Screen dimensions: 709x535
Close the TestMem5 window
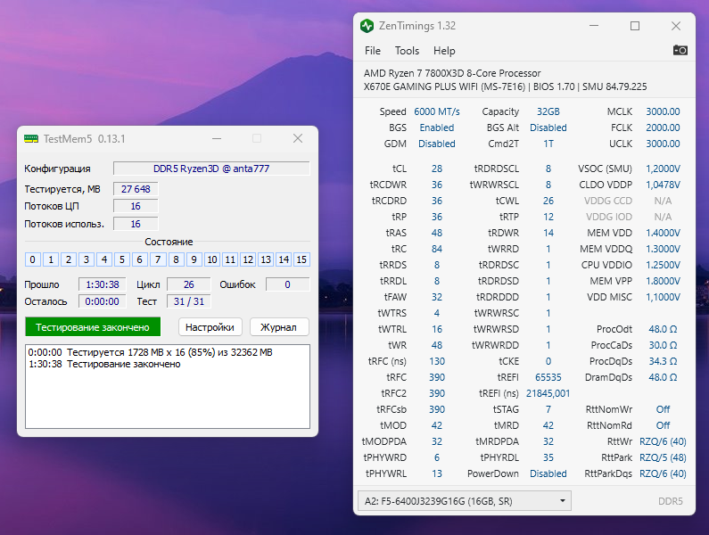click(298, 138)
